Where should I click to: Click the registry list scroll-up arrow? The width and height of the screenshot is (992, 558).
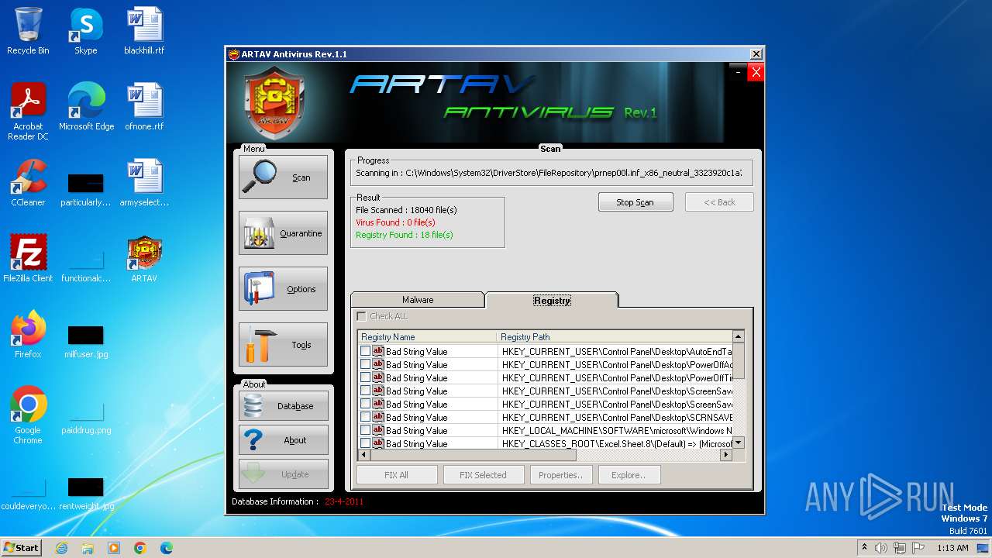coord(739,337)
